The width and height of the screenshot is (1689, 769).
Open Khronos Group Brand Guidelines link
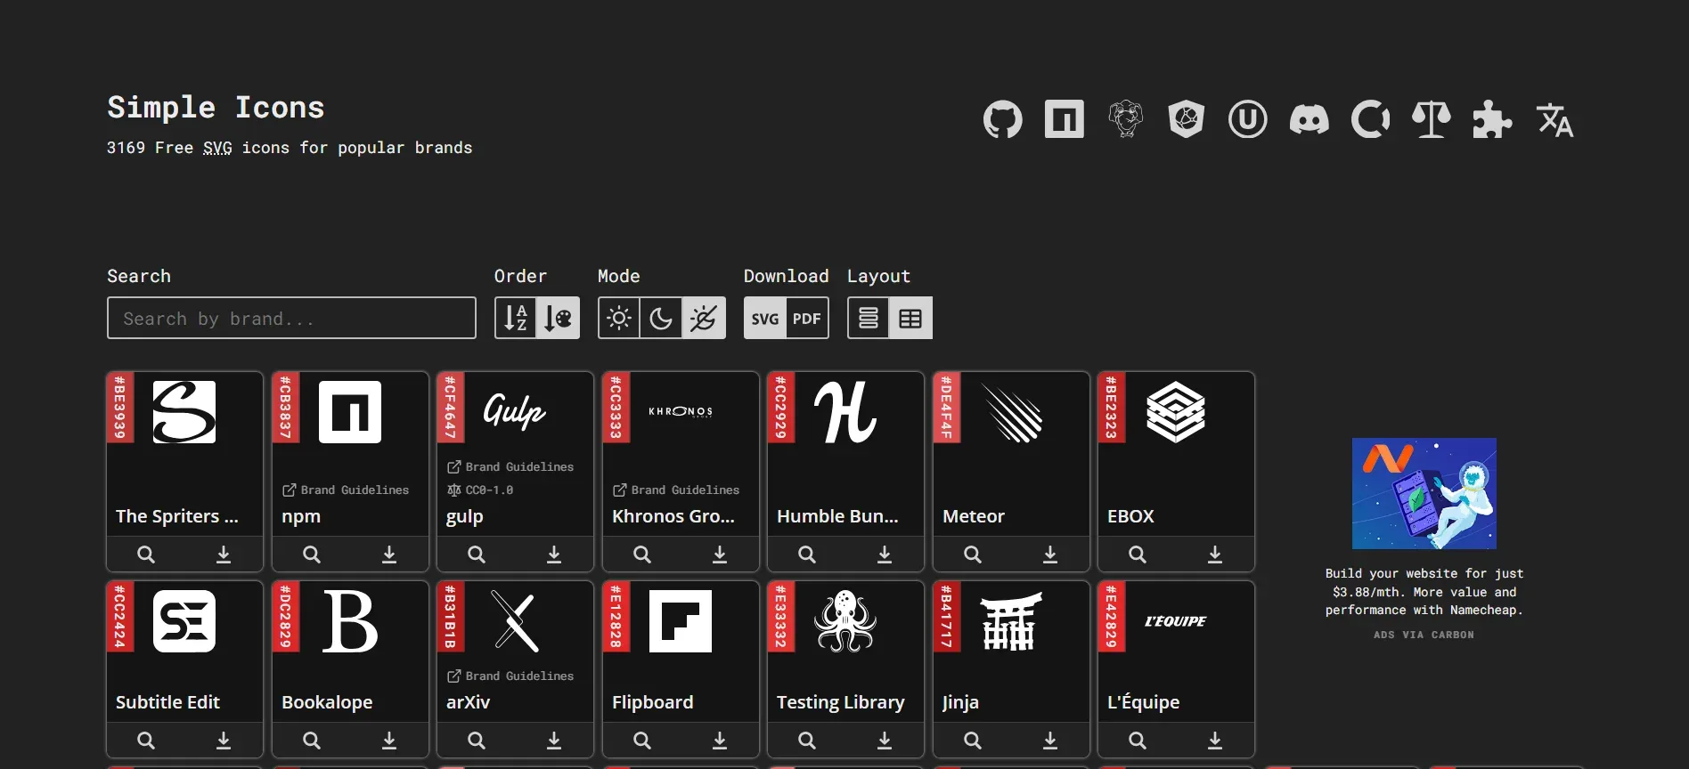[676, 490]
